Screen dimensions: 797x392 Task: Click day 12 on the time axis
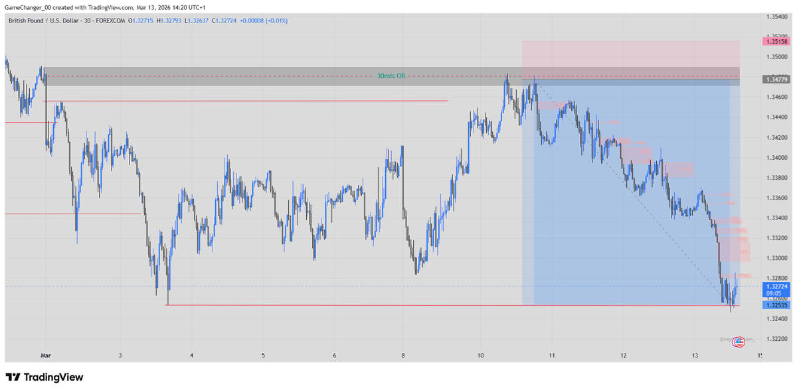coord(624,356)
